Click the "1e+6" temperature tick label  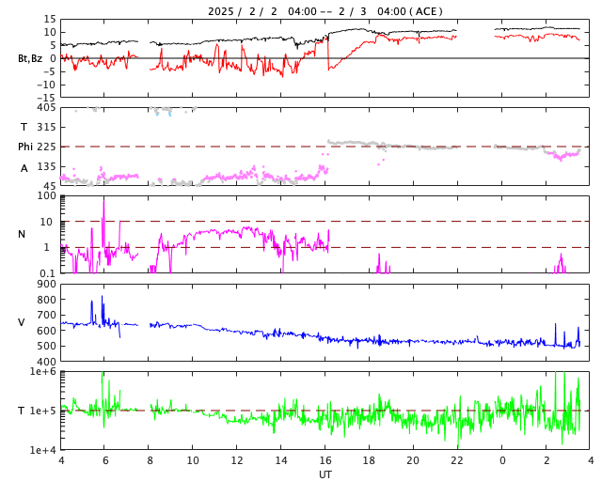43,371
